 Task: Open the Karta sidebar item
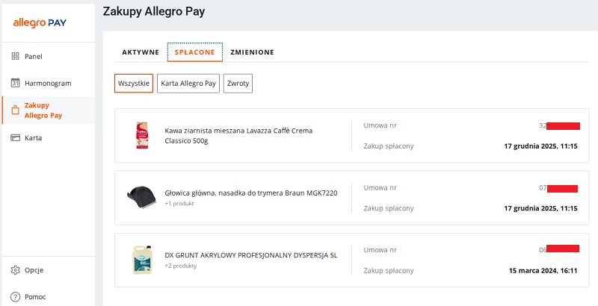[33, 138]
